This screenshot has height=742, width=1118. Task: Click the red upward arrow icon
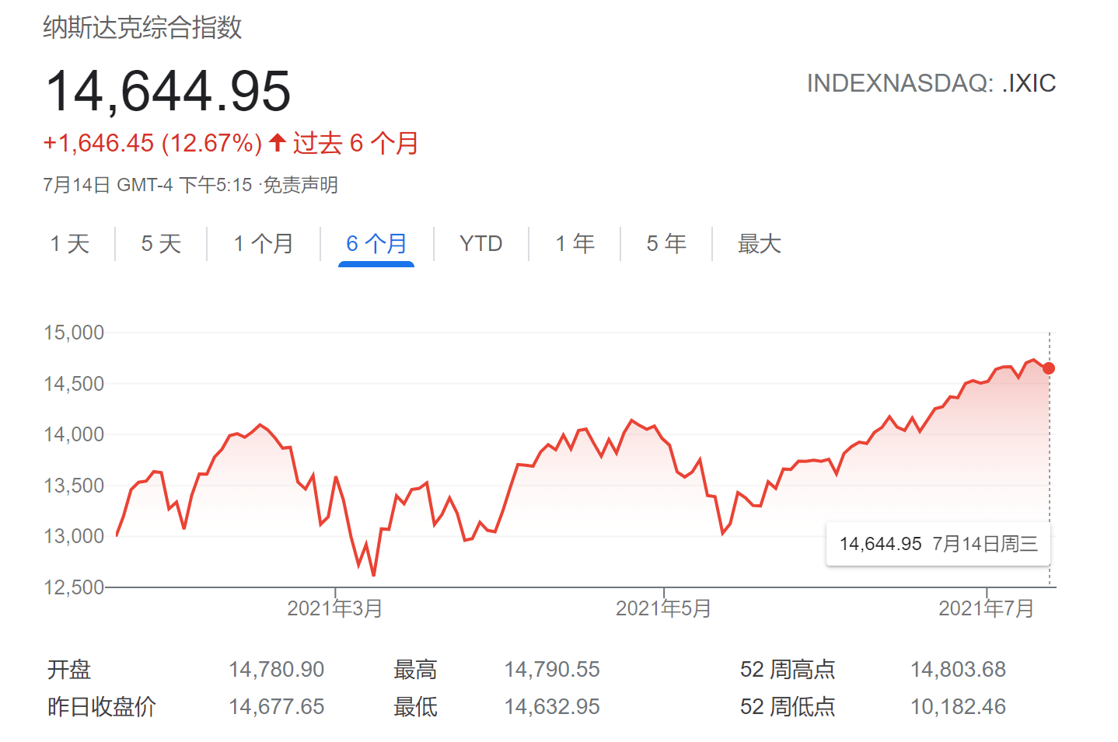[278, 143]
